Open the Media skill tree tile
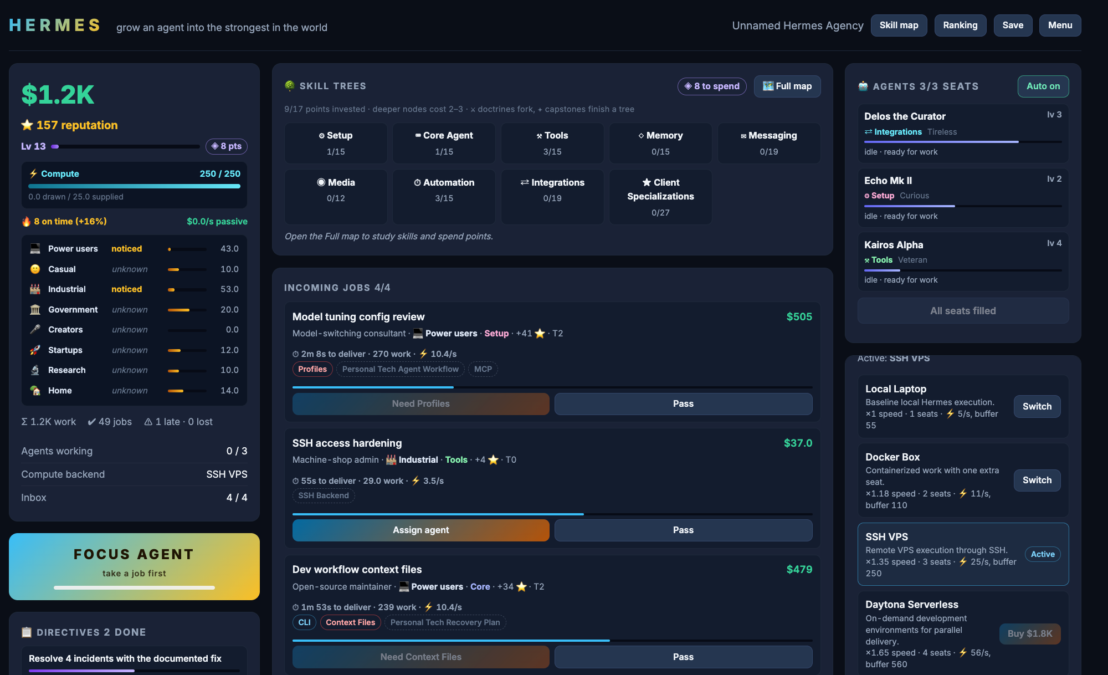 (336, 197)
